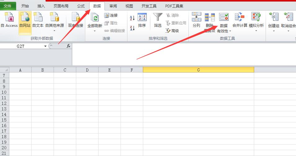Click the Select All corner button
Screen dimensions: 296x156
[x=5, y=70]
